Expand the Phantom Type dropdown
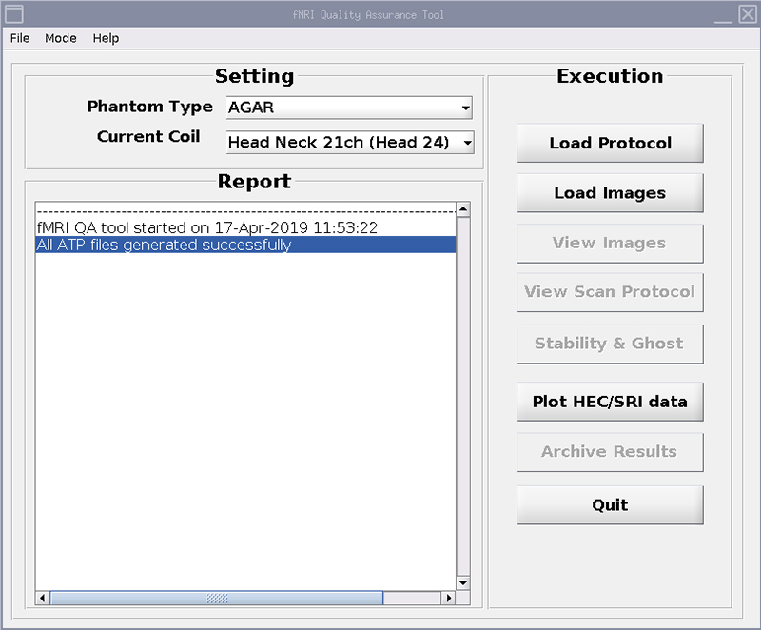This screenshot has width=761, height=630. [x=465, y=108]
